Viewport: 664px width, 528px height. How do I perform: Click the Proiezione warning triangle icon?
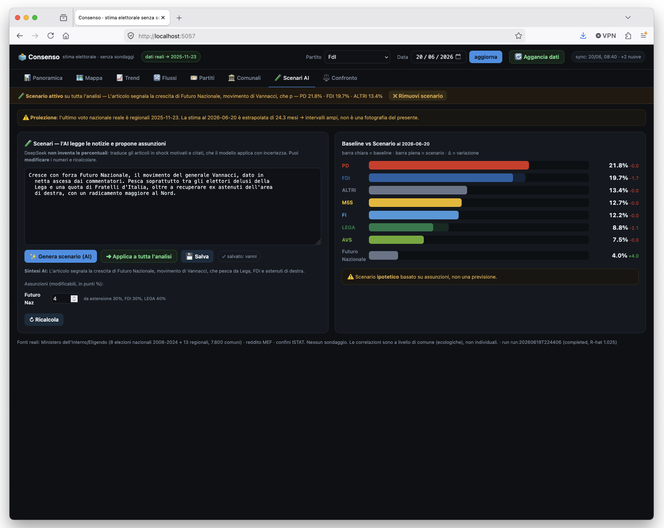(x=26, y=117)
